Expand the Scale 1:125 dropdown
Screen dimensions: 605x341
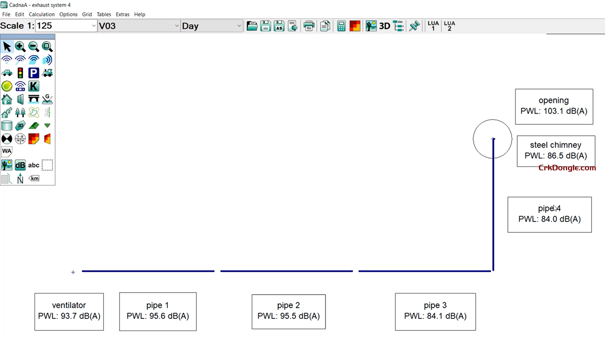click(x=93, y=26)
